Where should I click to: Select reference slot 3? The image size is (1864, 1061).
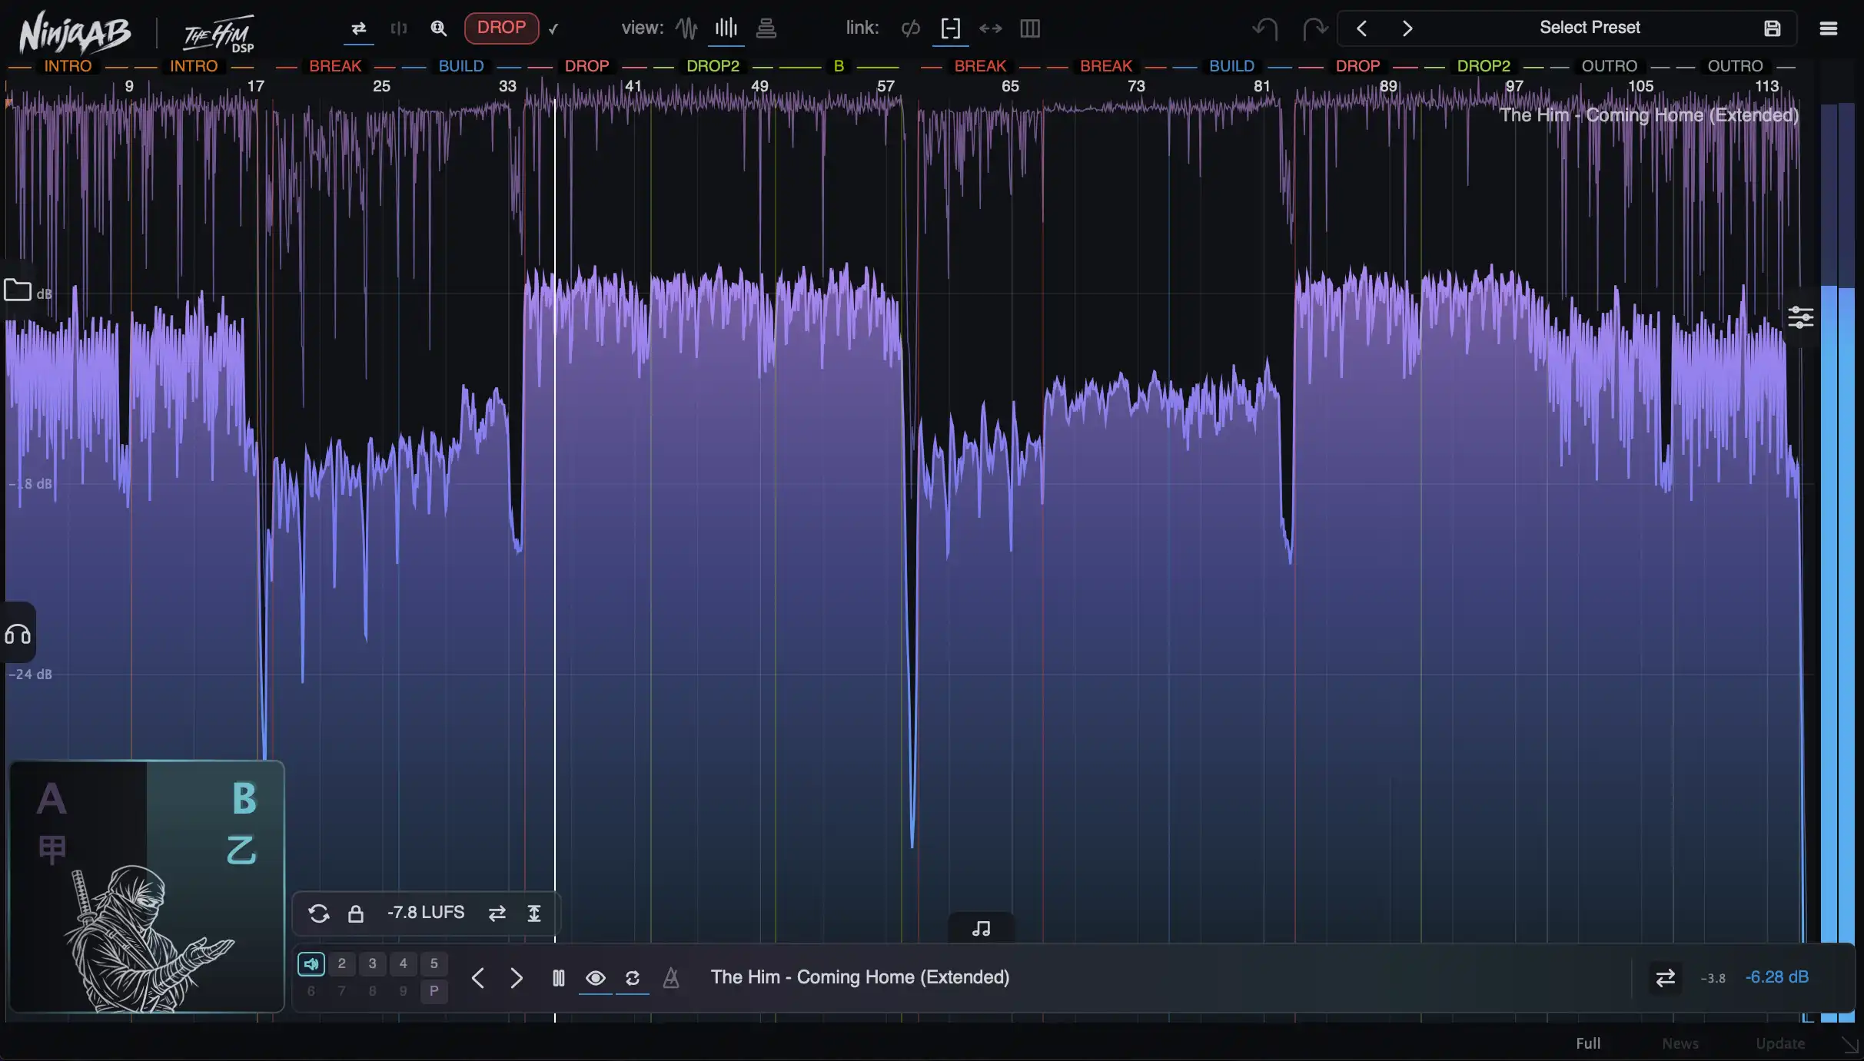pyautogui.click(x=373, y=963)
